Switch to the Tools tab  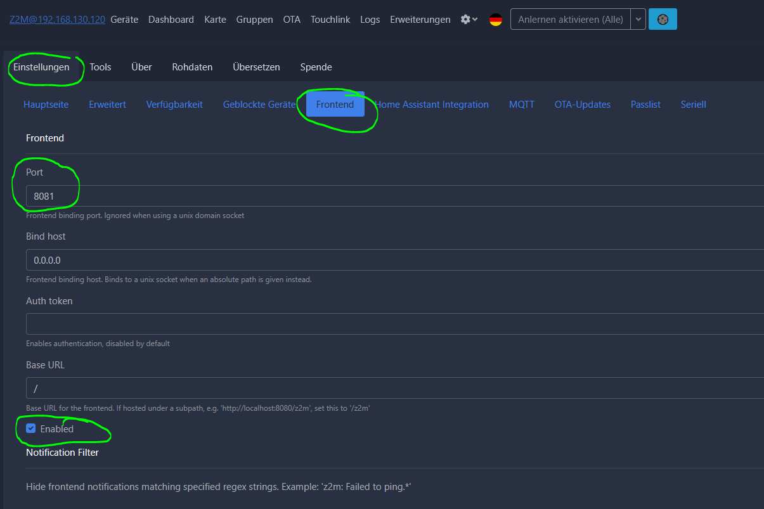[100, 67]
